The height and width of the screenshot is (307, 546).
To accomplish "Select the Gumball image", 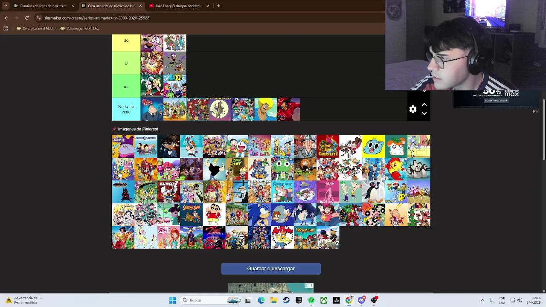I will pyautogui.click(x=373, y=146).
